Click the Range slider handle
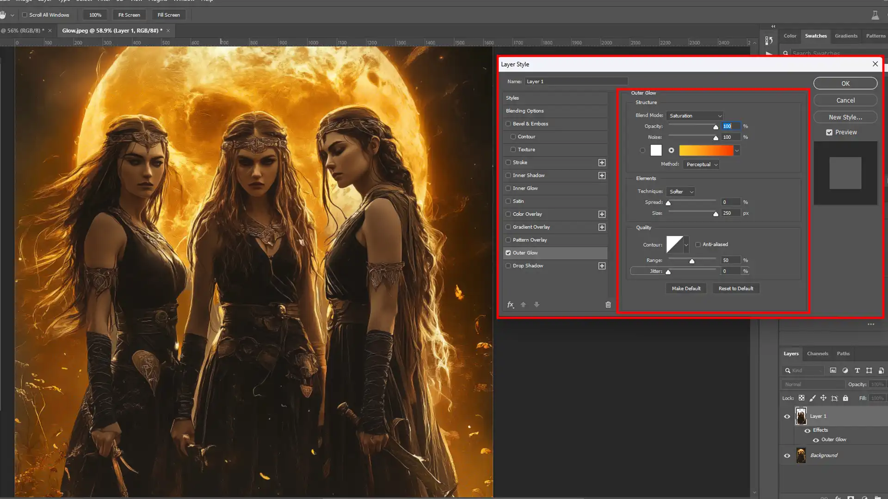Viewport: 888px width, 499px height. pos(692,261)
